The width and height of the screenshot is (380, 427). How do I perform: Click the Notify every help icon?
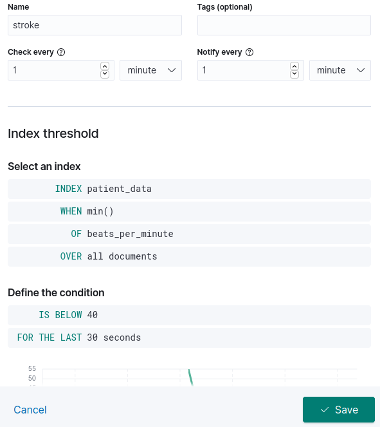(x=249, y=52)
